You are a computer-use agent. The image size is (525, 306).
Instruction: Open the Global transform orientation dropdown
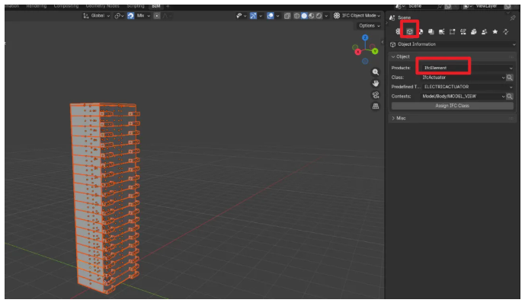[97, 16]
